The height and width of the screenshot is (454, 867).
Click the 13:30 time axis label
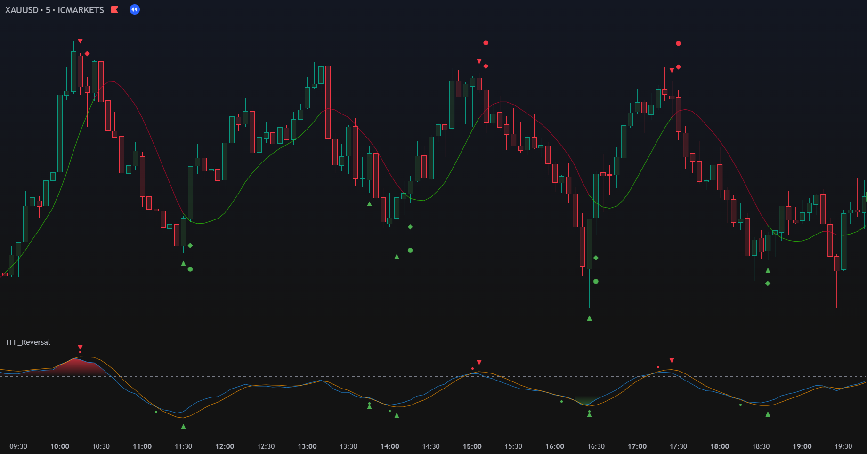(x=348, y=446)
